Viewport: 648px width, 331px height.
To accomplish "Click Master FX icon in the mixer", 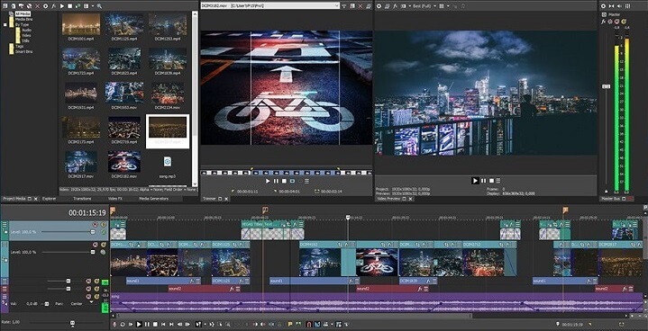I will tap(603, 22).
